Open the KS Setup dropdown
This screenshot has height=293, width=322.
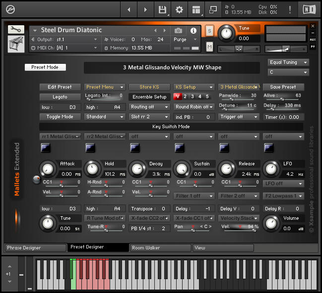click(x=194, y=87)
